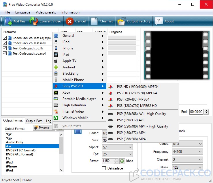This screenshot has width=213, height=183.
Task: Click the Progress column header
Action: pos(122,32)
